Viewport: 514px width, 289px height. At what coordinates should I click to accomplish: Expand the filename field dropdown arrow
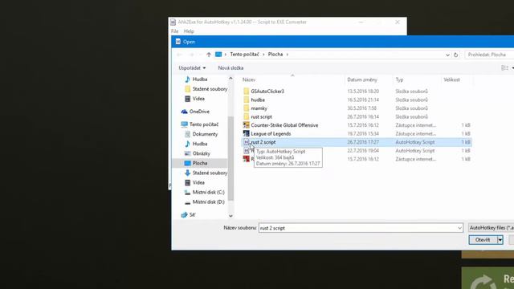tap(459, 228)
